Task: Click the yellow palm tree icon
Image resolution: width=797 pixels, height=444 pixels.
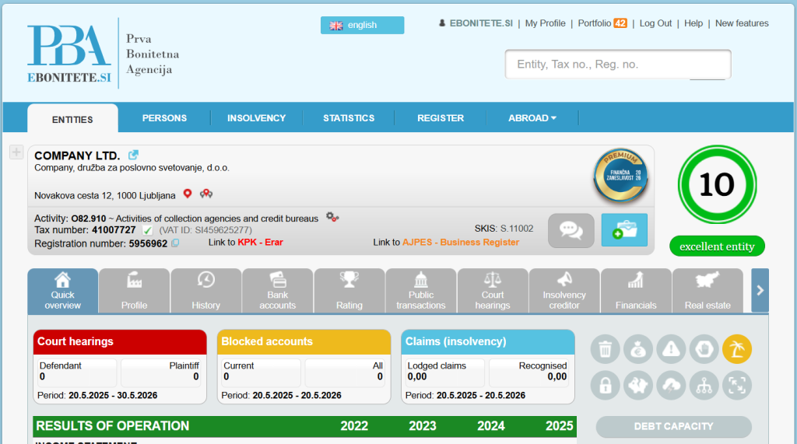Action: pos(737,349)
